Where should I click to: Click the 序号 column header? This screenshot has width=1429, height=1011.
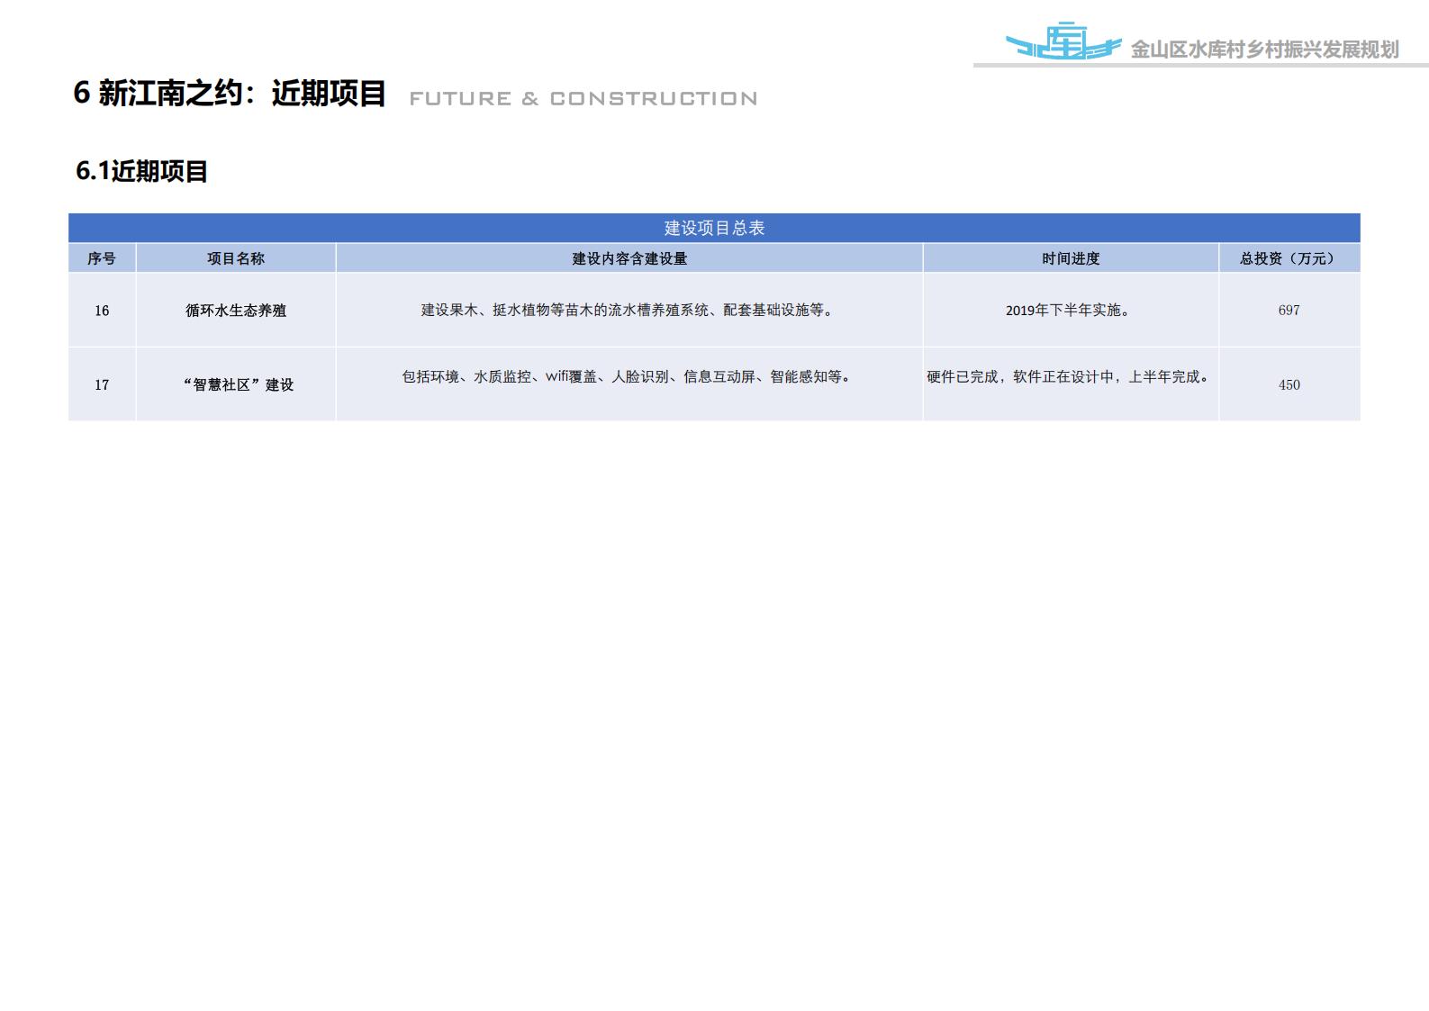point(102,258)
